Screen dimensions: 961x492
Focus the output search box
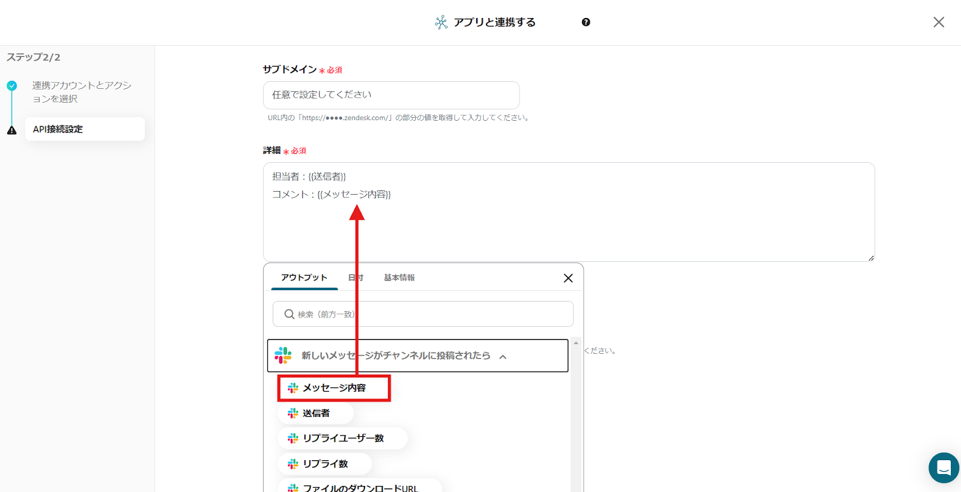[423, 314]
